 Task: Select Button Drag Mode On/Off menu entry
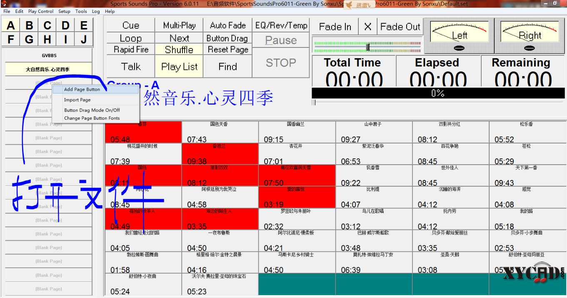click(x=95, y=110)
